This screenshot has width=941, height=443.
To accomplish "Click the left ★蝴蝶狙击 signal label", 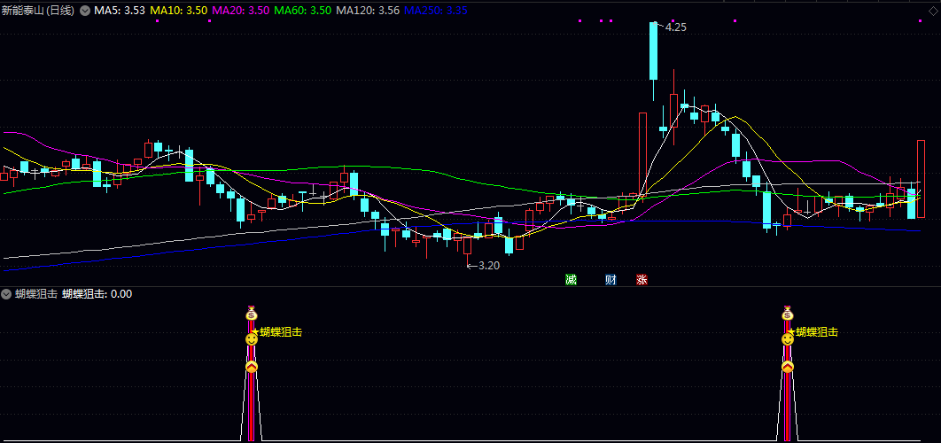I will (x=276, y=331).
